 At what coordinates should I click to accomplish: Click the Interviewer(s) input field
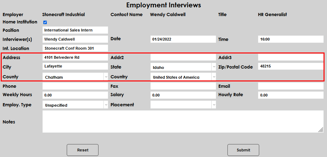[75, 39]
